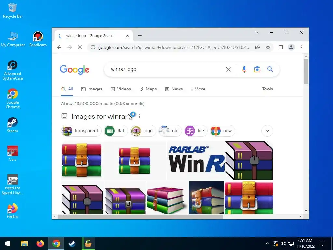Switch to the Videos tab

coord(121,89)
